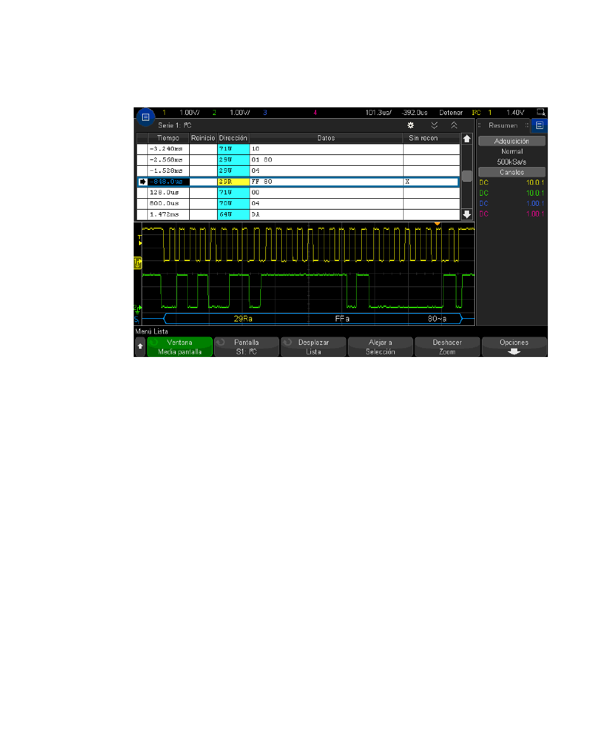This screenshot has height=740, width=603.
Task: Select the row at -1.528ms
Action: (298, 170)
